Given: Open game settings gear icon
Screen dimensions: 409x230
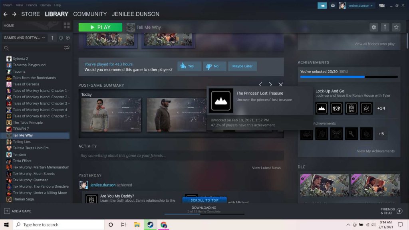Looking at the screenshot, I should pyautogui.click(x=374, y=27).
